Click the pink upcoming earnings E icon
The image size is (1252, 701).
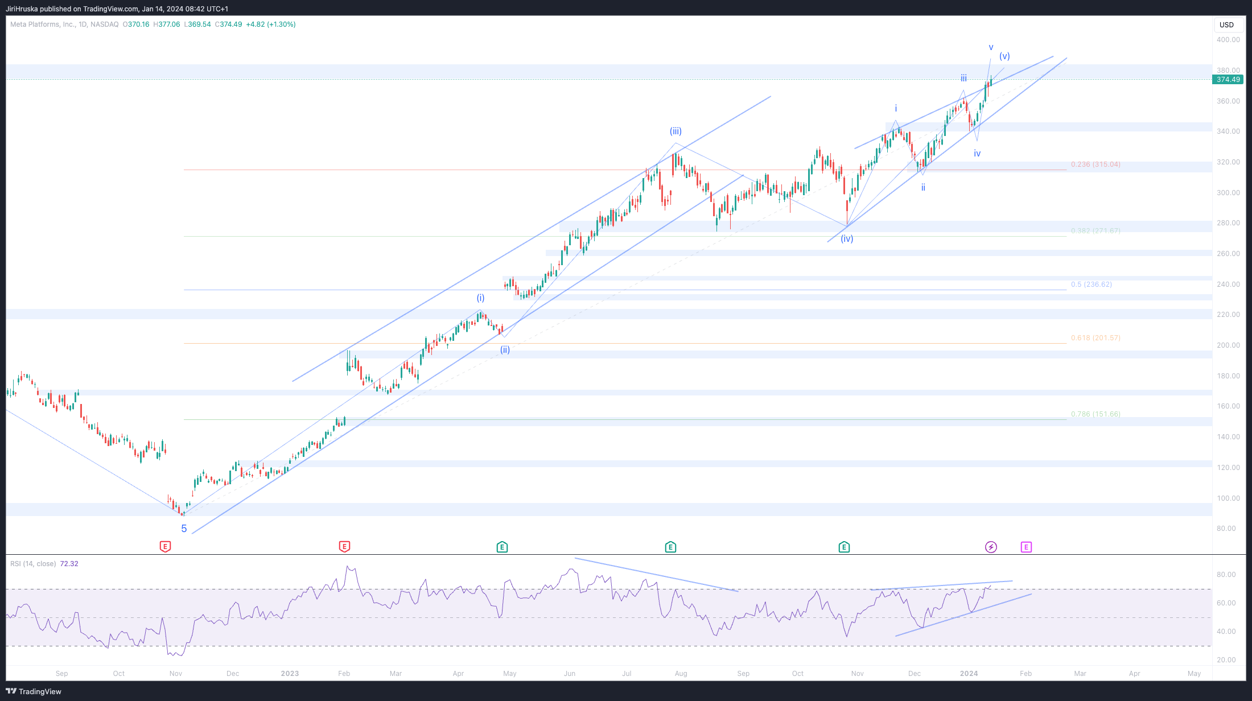coord(1026,547)
